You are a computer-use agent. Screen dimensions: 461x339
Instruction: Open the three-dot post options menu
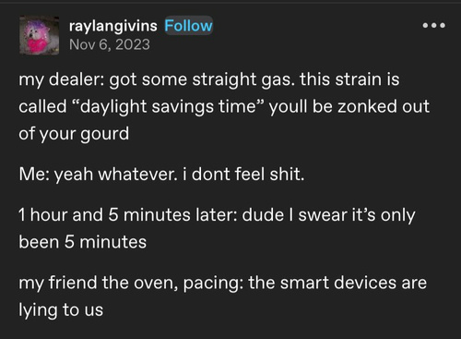tap(433, 25)
